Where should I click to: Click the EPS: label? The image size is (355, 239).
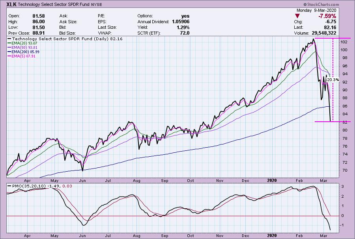pyautogui.click(x=102, y=22)
